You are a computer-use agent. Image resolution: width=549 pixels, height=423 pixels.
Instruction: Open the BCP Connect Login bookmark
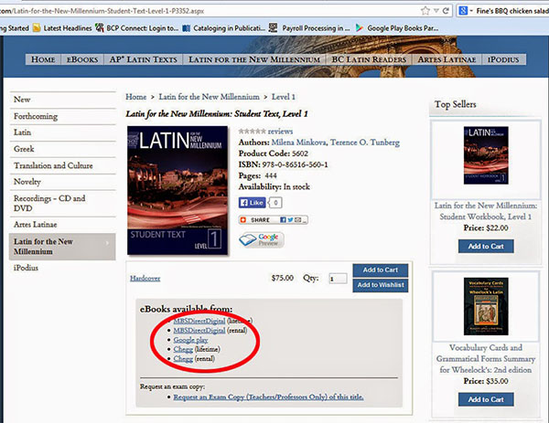(x=137, y=28)
